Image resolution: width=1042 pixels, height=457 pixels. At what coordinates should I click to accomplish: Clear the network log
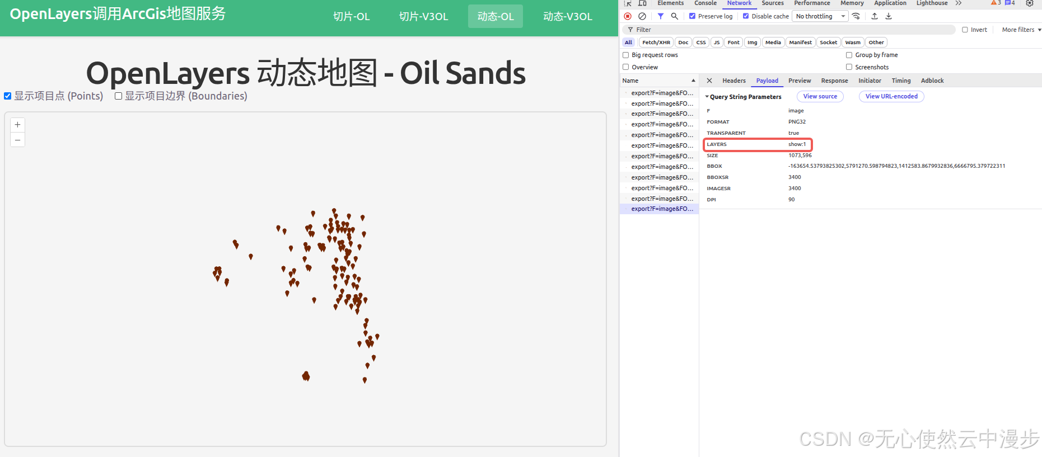(x=642, y=16)
